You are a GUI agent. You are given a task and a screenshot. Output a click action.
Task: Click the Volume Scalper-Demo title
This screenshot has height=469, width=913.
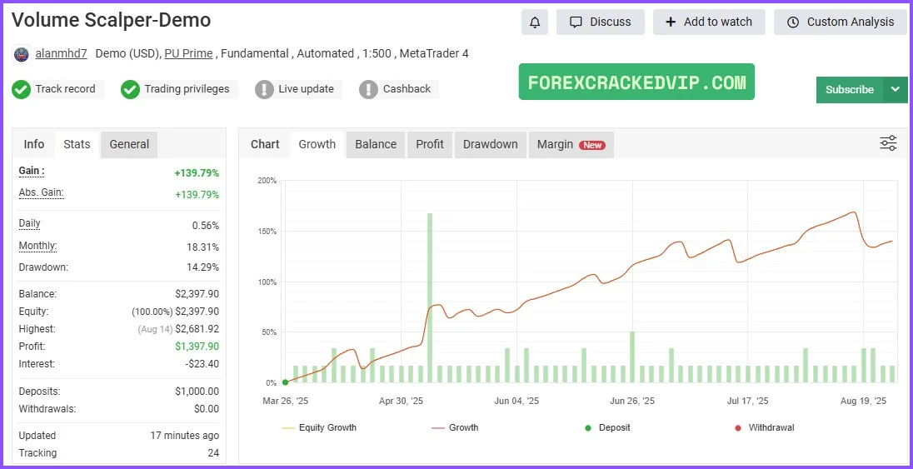(112, 20)
